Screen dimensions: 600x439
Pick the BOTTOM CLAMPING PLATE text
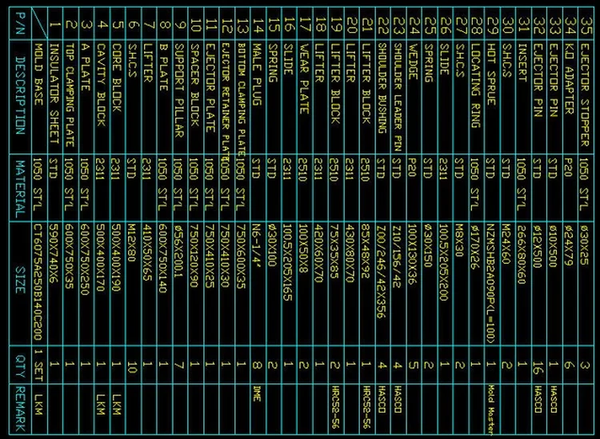[x=242, y=98]
